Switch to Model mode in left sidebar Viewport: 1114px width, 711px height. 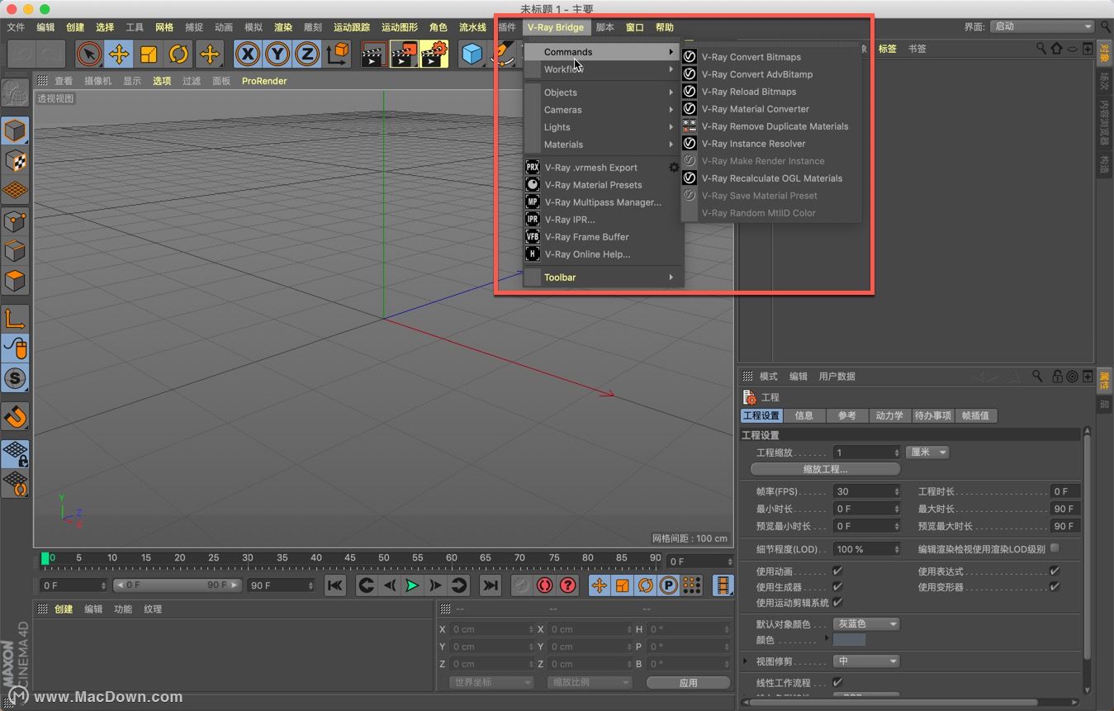(15, 130)
